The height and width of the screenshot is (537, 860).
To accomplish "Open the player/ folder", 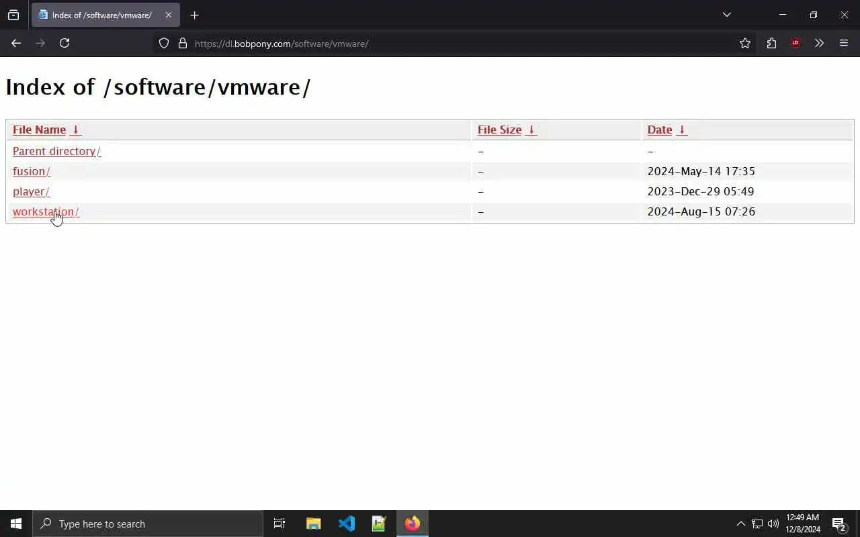I will pos(31,191).
